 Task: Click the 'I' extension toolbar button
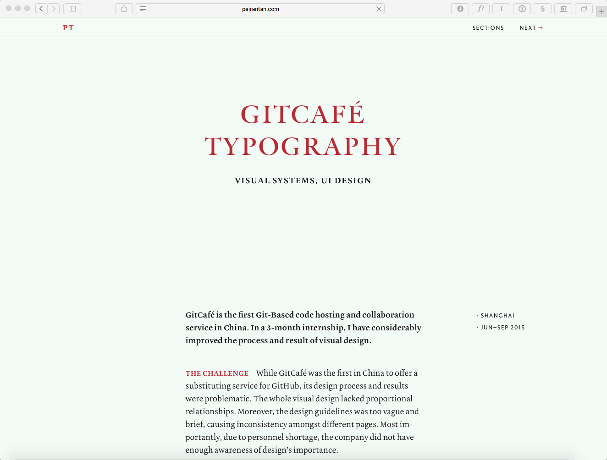pos(501,9)
